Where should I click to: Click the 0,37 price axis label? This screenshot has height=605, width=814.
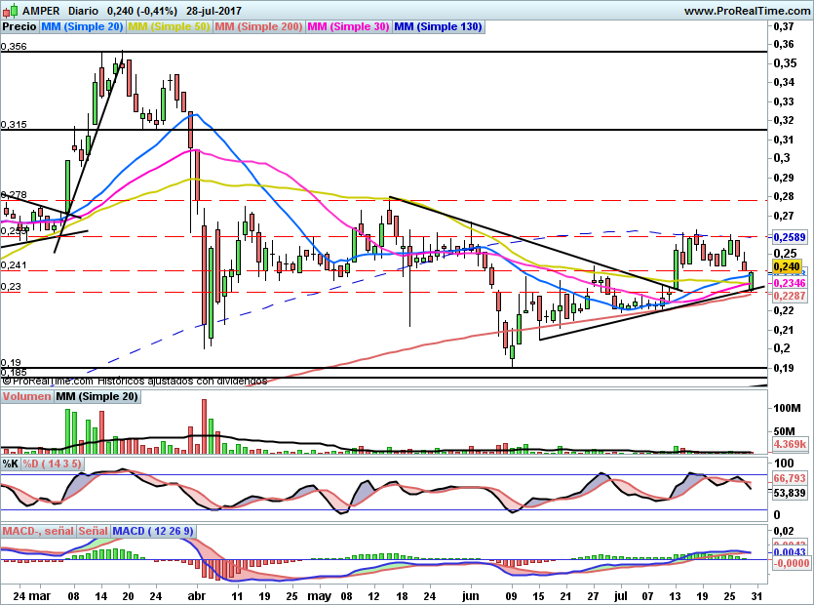pos(784,26)
